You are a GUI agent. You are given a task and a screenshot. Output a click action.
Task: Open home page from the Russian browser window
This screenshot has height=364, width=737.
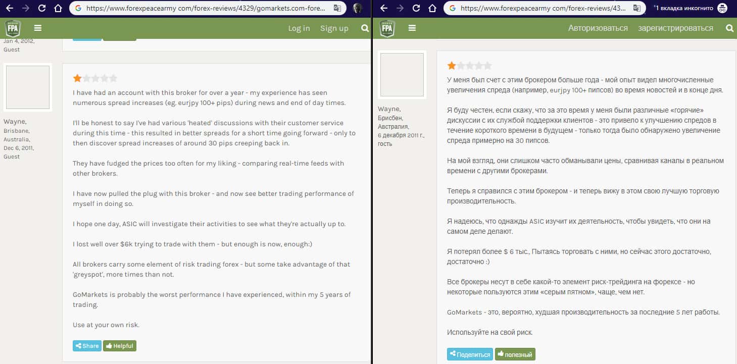(432, 8)
